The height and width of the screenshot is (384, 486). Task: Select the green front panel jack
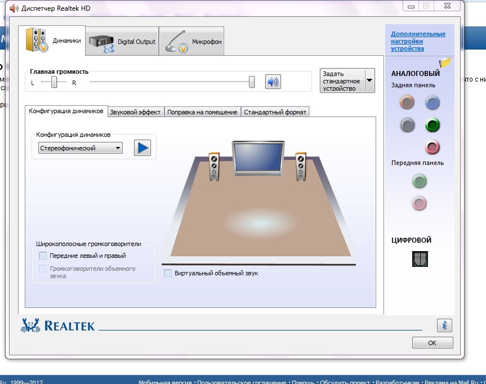point(420,181)
